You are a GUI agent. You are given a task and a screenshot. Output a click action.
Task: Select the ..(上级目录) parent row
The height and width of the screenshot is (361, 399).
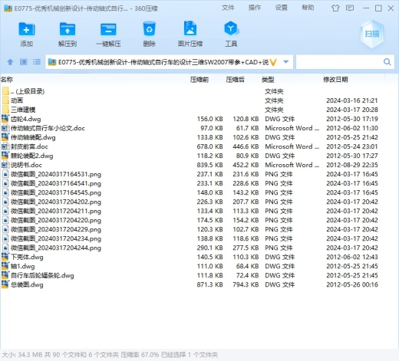tap(28, 91)
